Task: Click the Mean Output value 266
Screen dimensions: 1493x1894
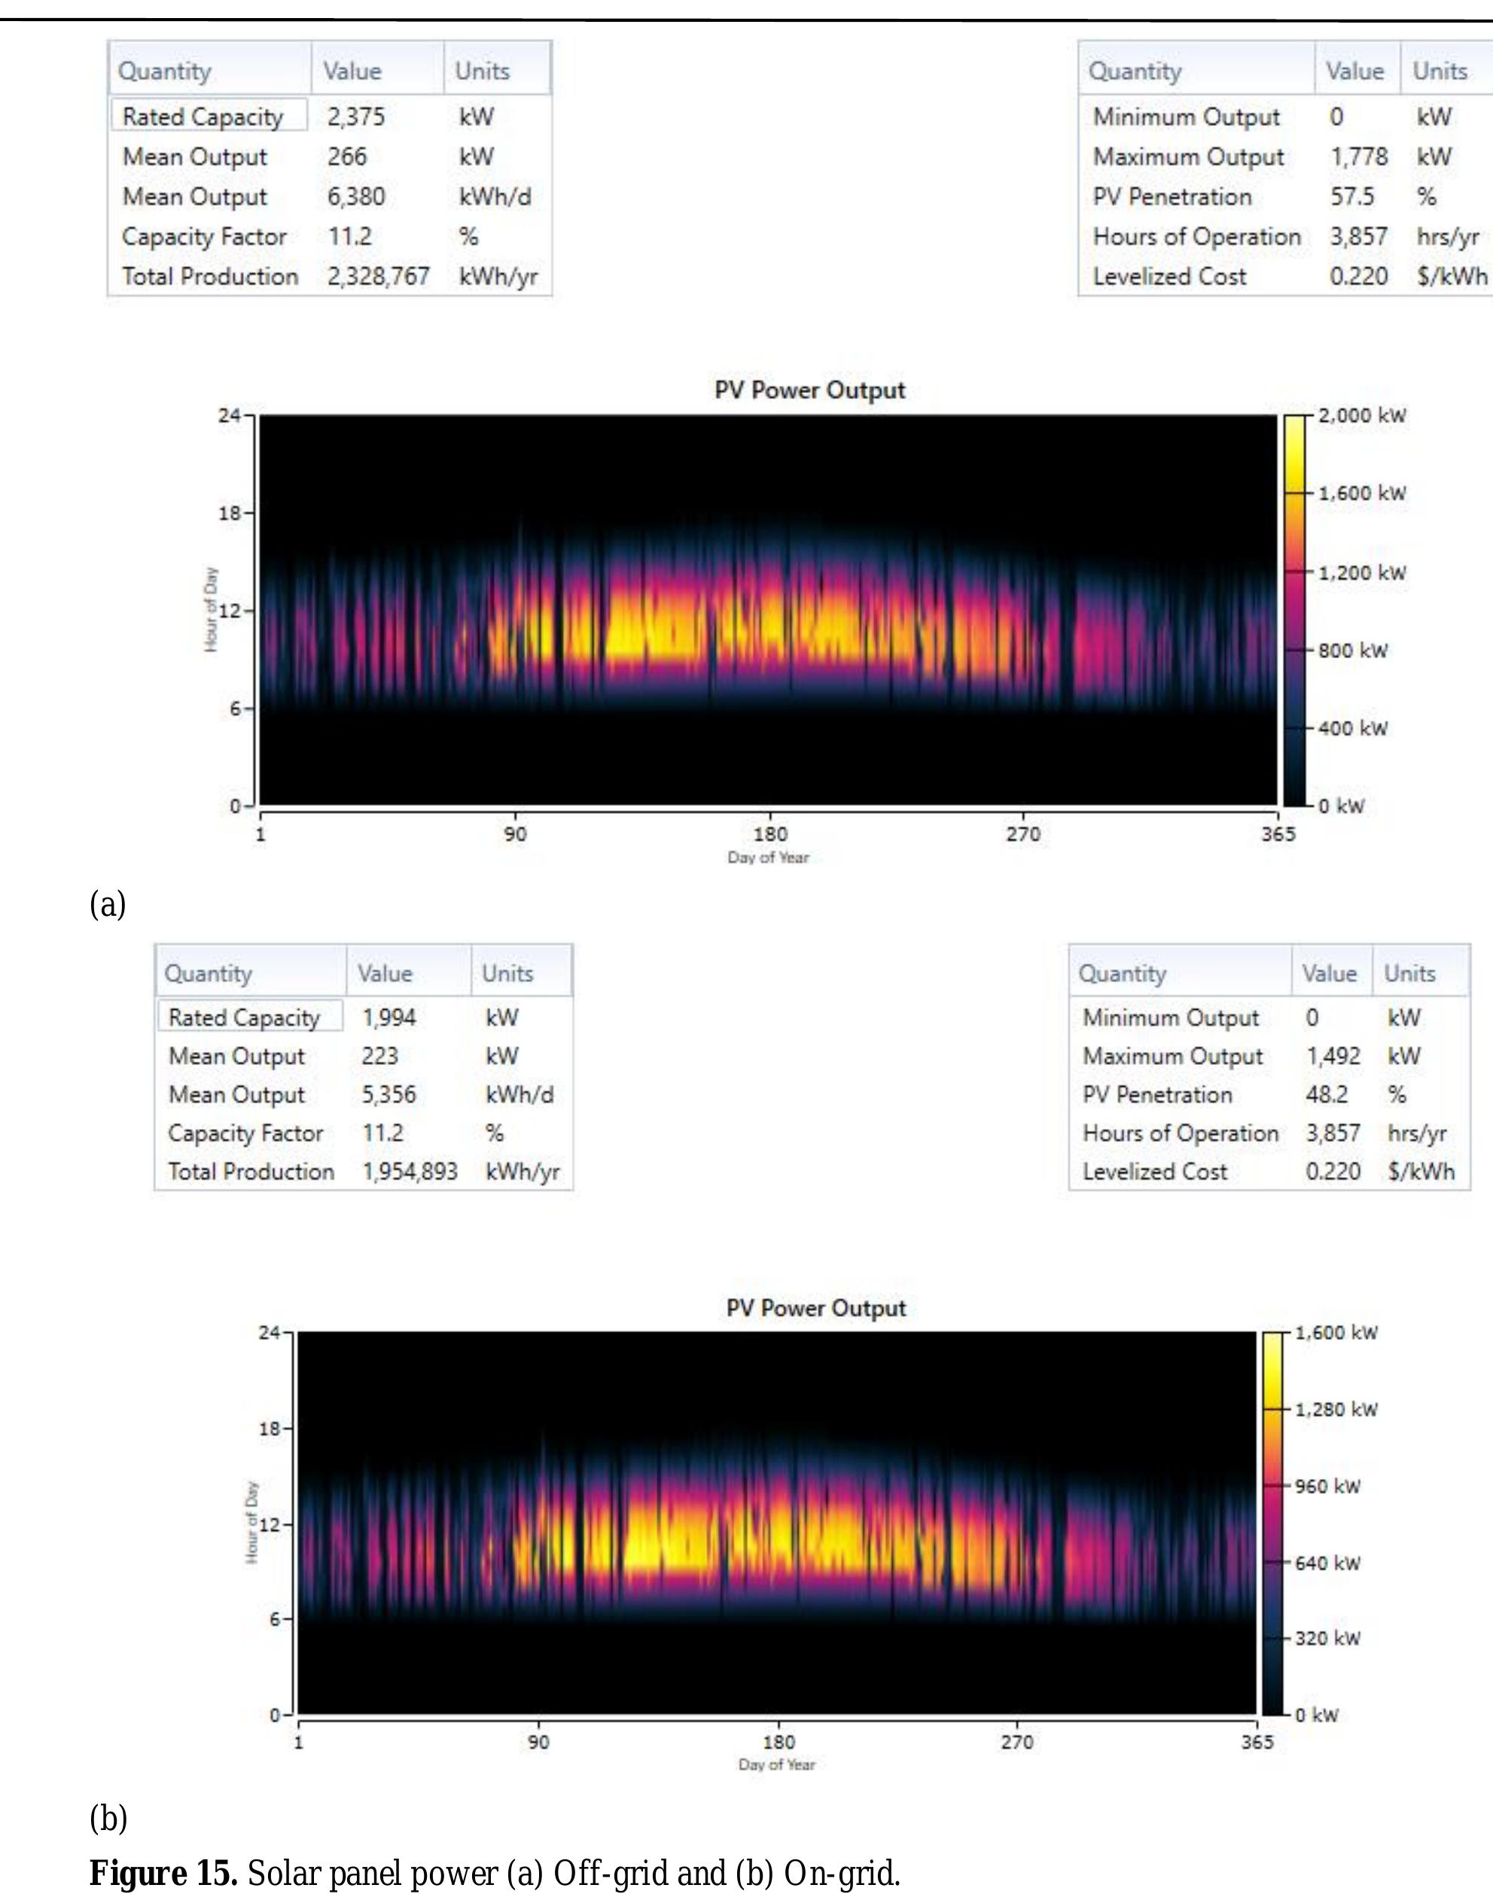Action: (x=347, y=157)
